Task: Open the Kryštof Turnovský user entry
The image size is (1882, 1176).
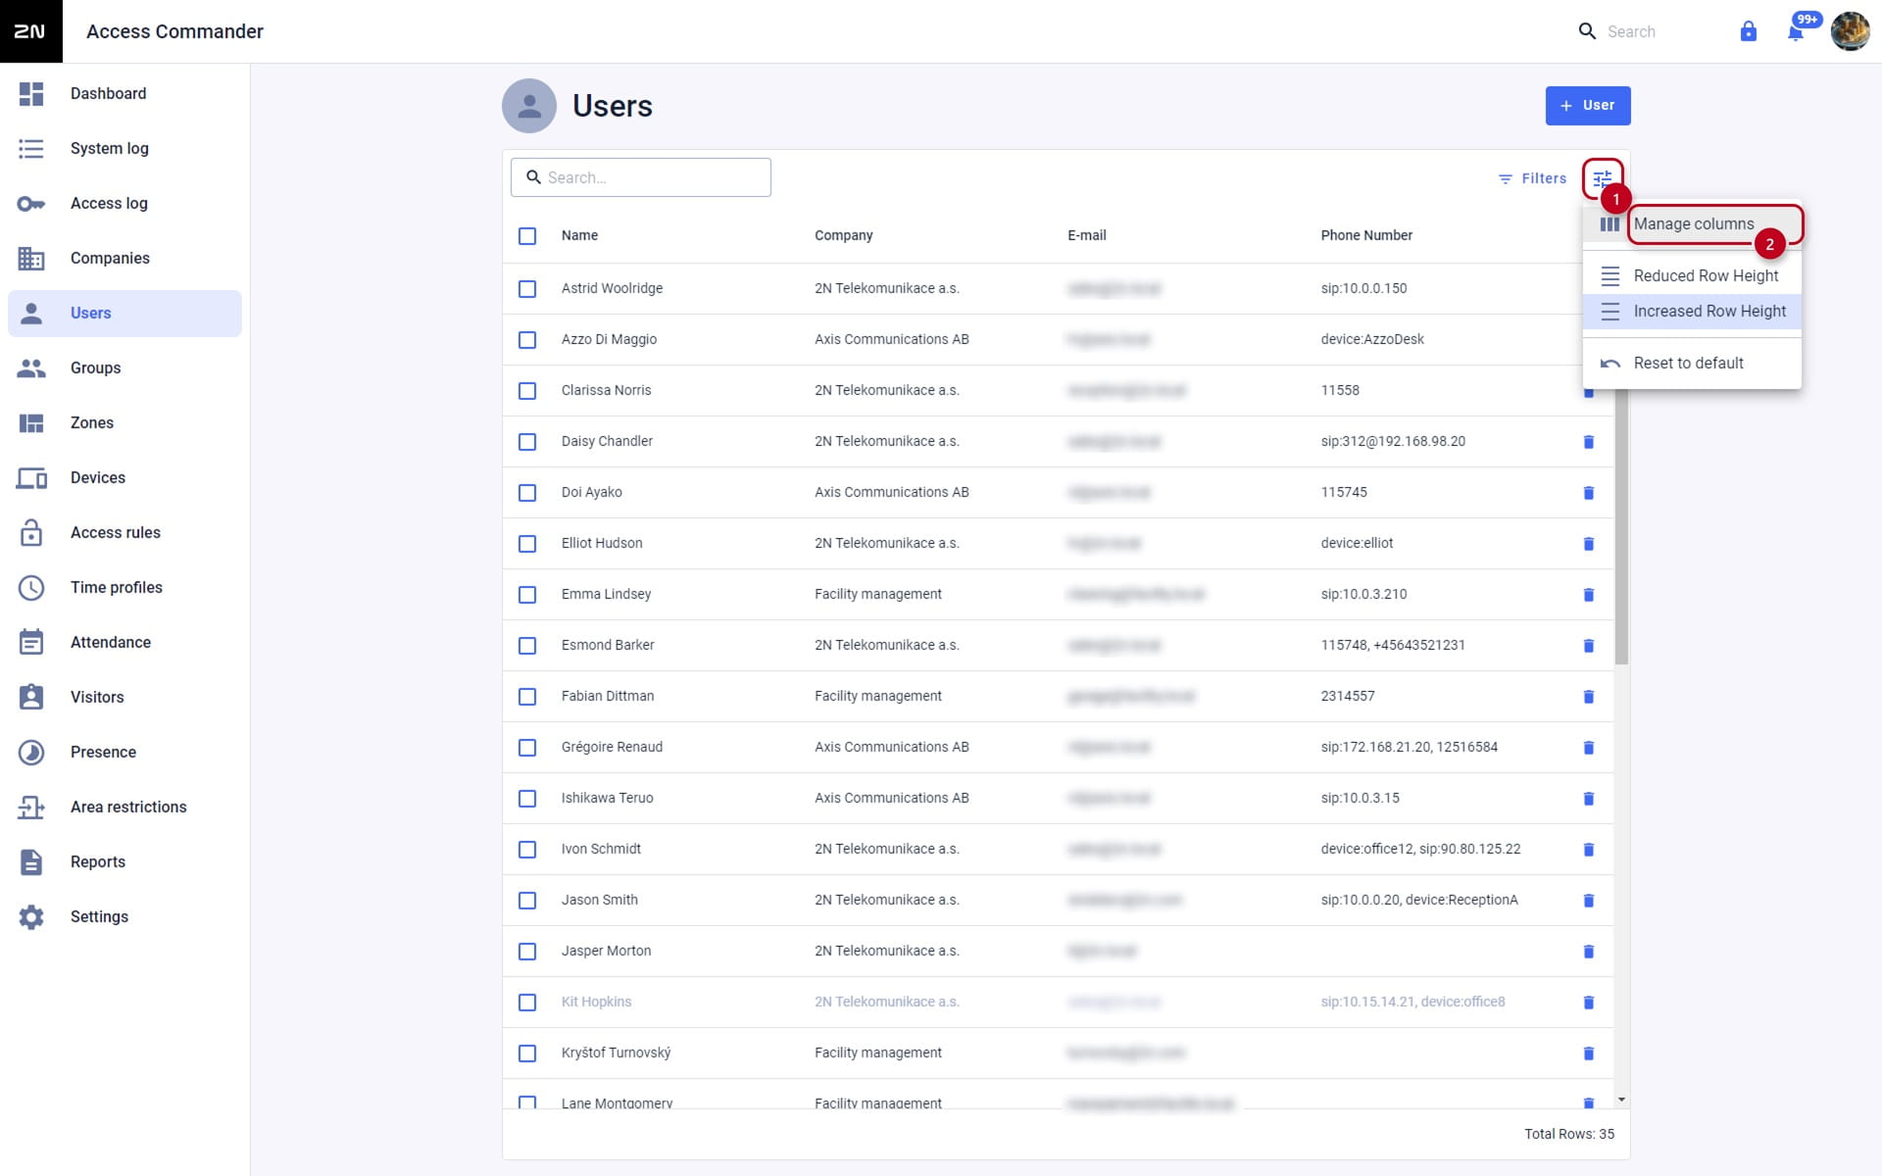Action: click(616, 1053)
